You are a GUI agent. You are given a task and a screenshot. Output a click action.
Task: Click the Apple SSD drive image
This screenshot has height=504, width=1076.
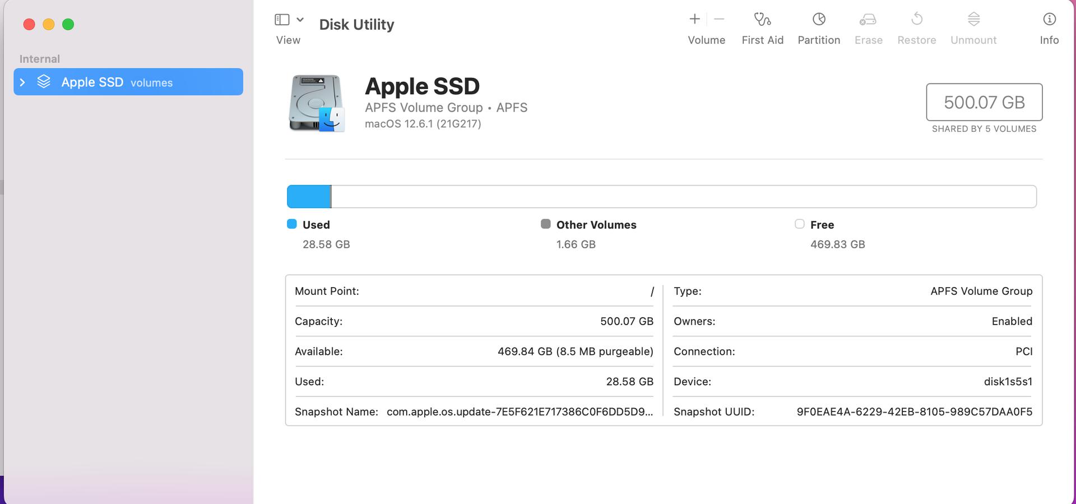317,103
